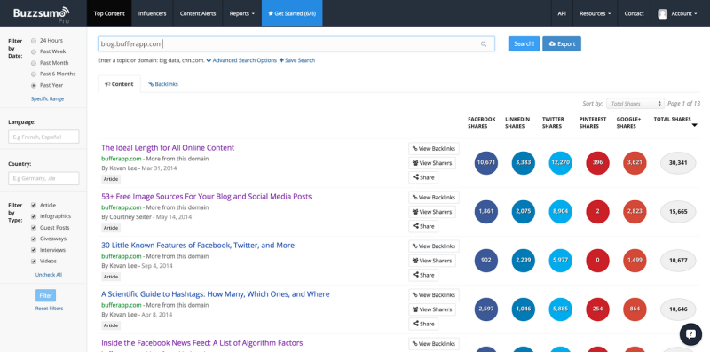Open the Sort by Total Shares dropdown
This screenshot has height=352, width=710.
635,104
